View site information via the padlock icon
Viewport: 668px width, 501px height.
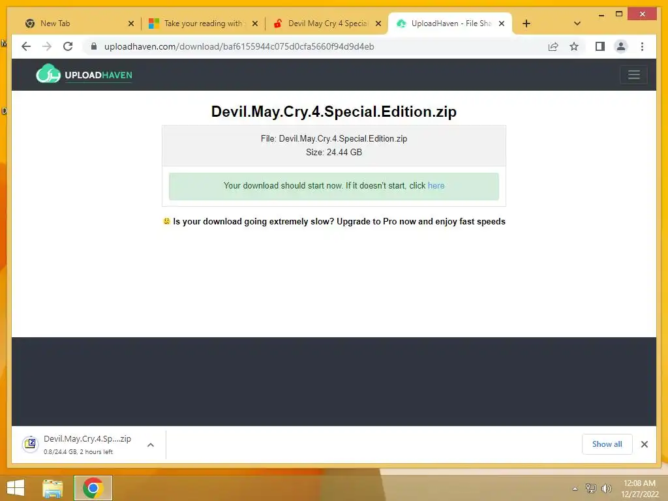pos(94,46)
